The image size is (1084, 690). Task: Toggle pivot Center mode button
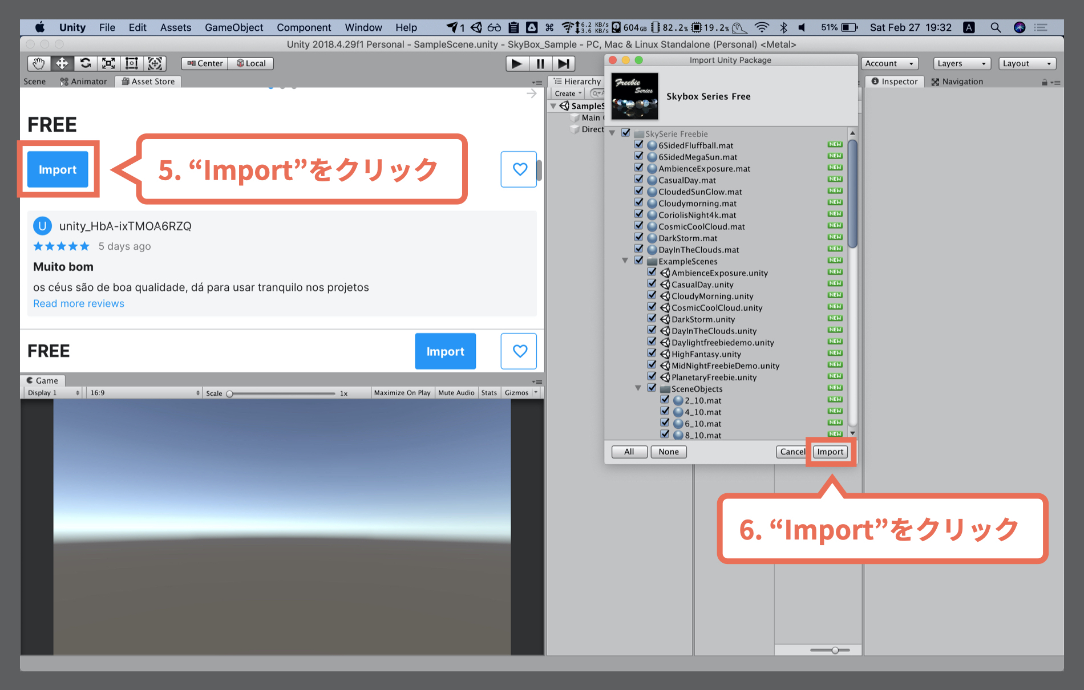[x=205, y=63]
